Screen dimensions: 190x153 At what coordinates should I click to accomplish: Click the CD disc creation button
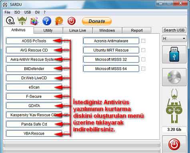174,77
